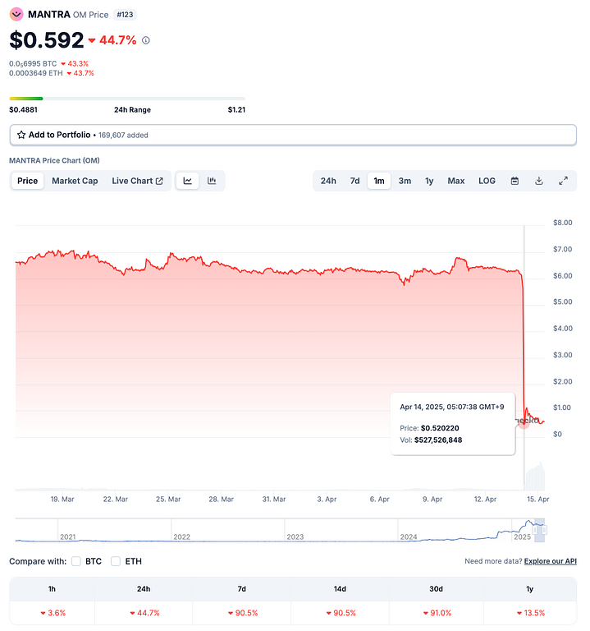
Task: Click the info icon beside 44.7%
Action: tap(146, 40)
